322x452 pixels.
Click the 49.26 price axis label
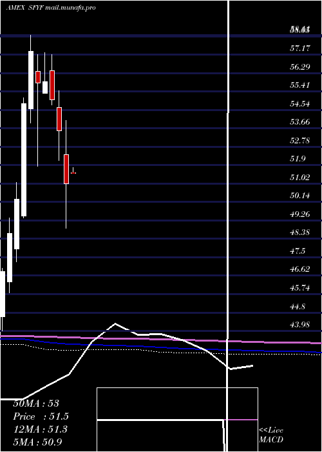(300, 214)
